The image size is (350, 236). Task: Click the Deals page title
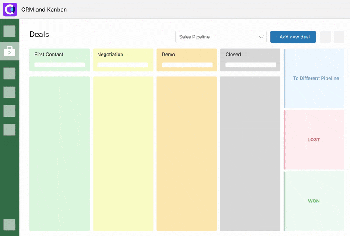(x=39, y=35)
